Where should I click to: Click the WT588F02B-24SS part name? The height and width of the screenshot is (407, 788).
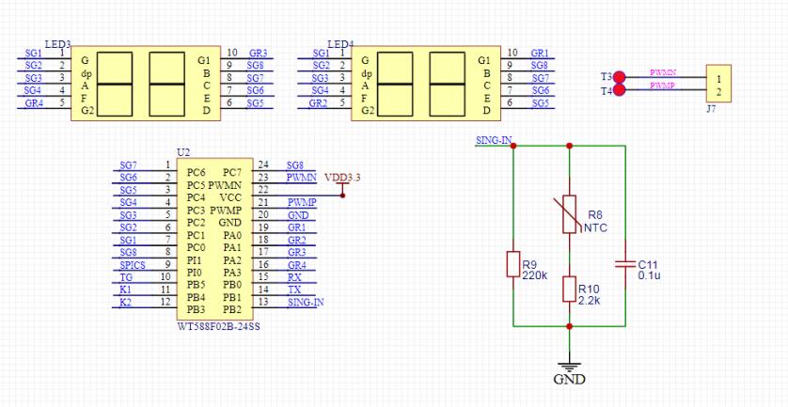click(x=218, y=326)
